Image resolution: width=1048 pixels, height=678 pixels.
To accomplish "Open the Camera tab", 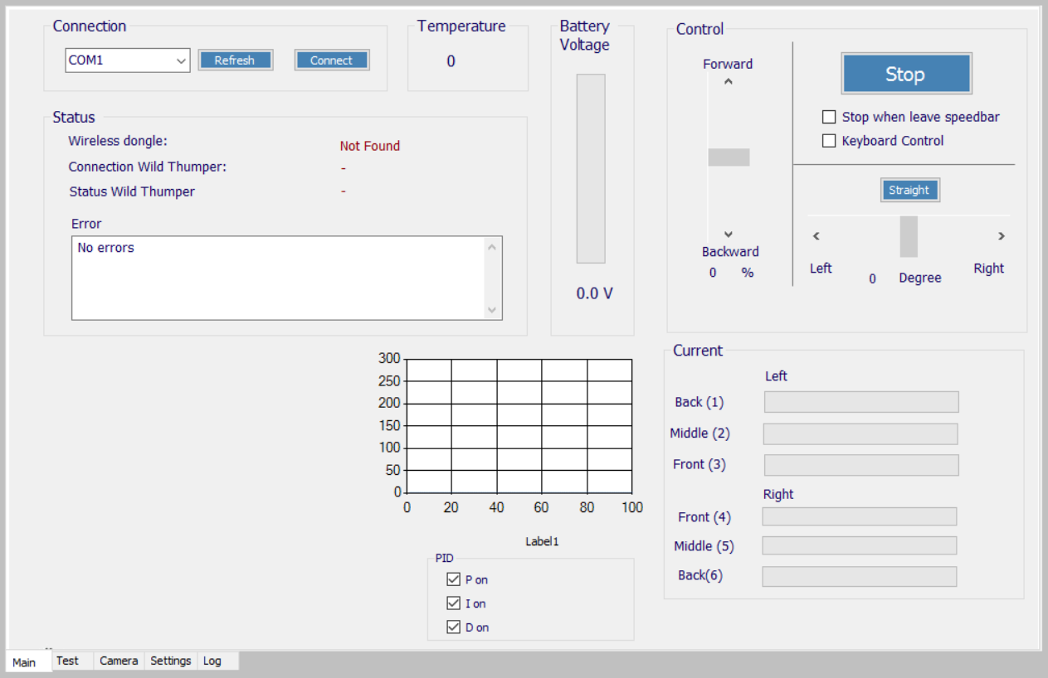I will 119,661.
